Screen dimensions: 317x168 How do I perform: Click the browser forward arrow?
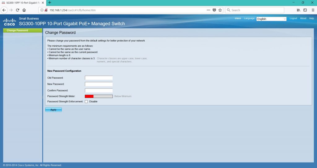(11, 10)
